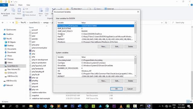Open Microsoft Word from the taskbar

tap(79, 106)
